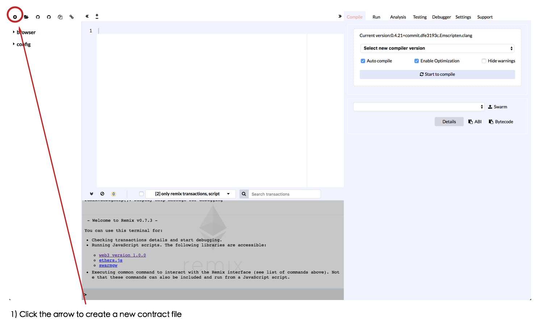This screenshot has height=329, width=542.
Task: Clear the terminal with the ban icon
Action: point(102,194)
